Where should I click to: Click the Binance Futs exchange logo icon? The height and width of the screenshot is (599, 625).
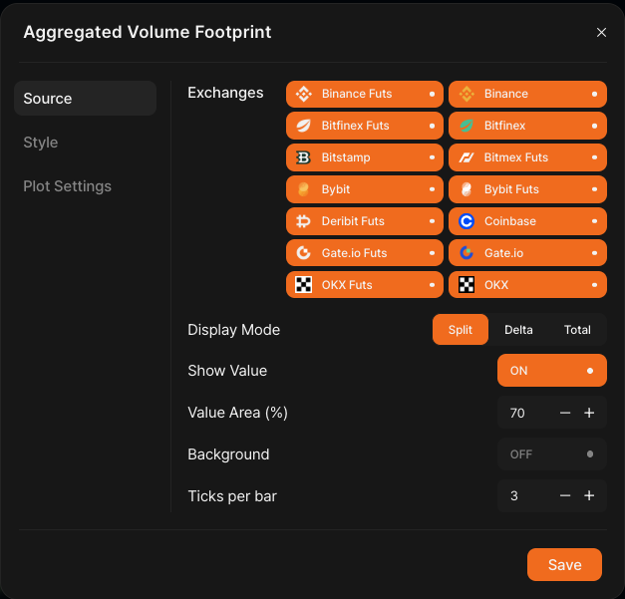pyautogui.click(x=304, y=94)
